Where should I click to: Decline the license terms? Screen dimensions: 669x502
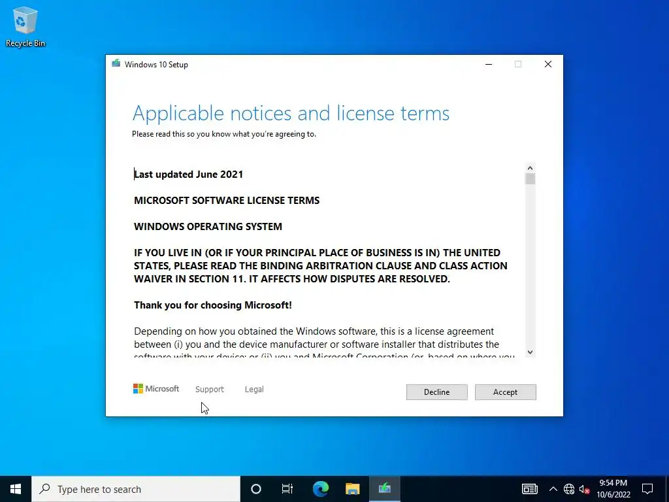point(436,392)
